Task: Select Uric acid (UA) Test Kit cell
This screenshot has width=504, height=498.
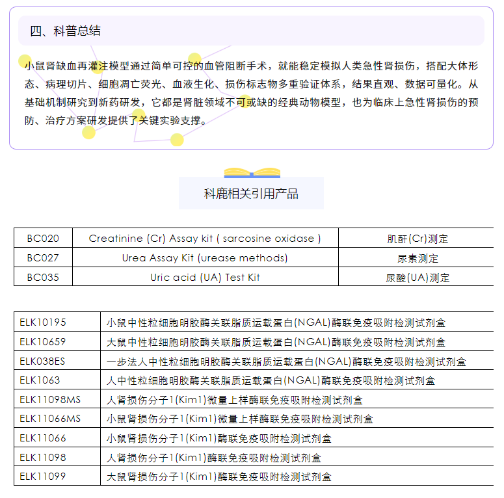Action: point(205,277)
